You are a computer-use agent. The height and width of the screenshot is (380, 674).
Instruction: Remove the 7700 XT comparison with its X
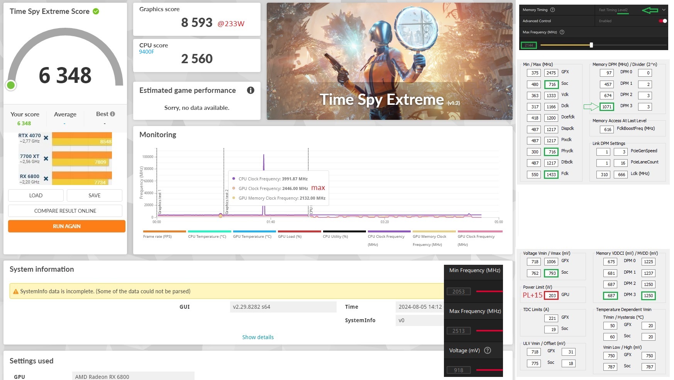[46, 158]
